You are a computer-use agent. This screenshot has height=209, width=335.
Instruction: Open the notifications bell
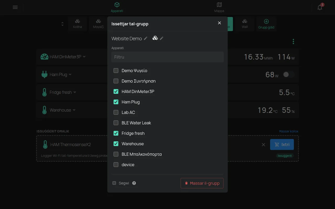[320, 7]
